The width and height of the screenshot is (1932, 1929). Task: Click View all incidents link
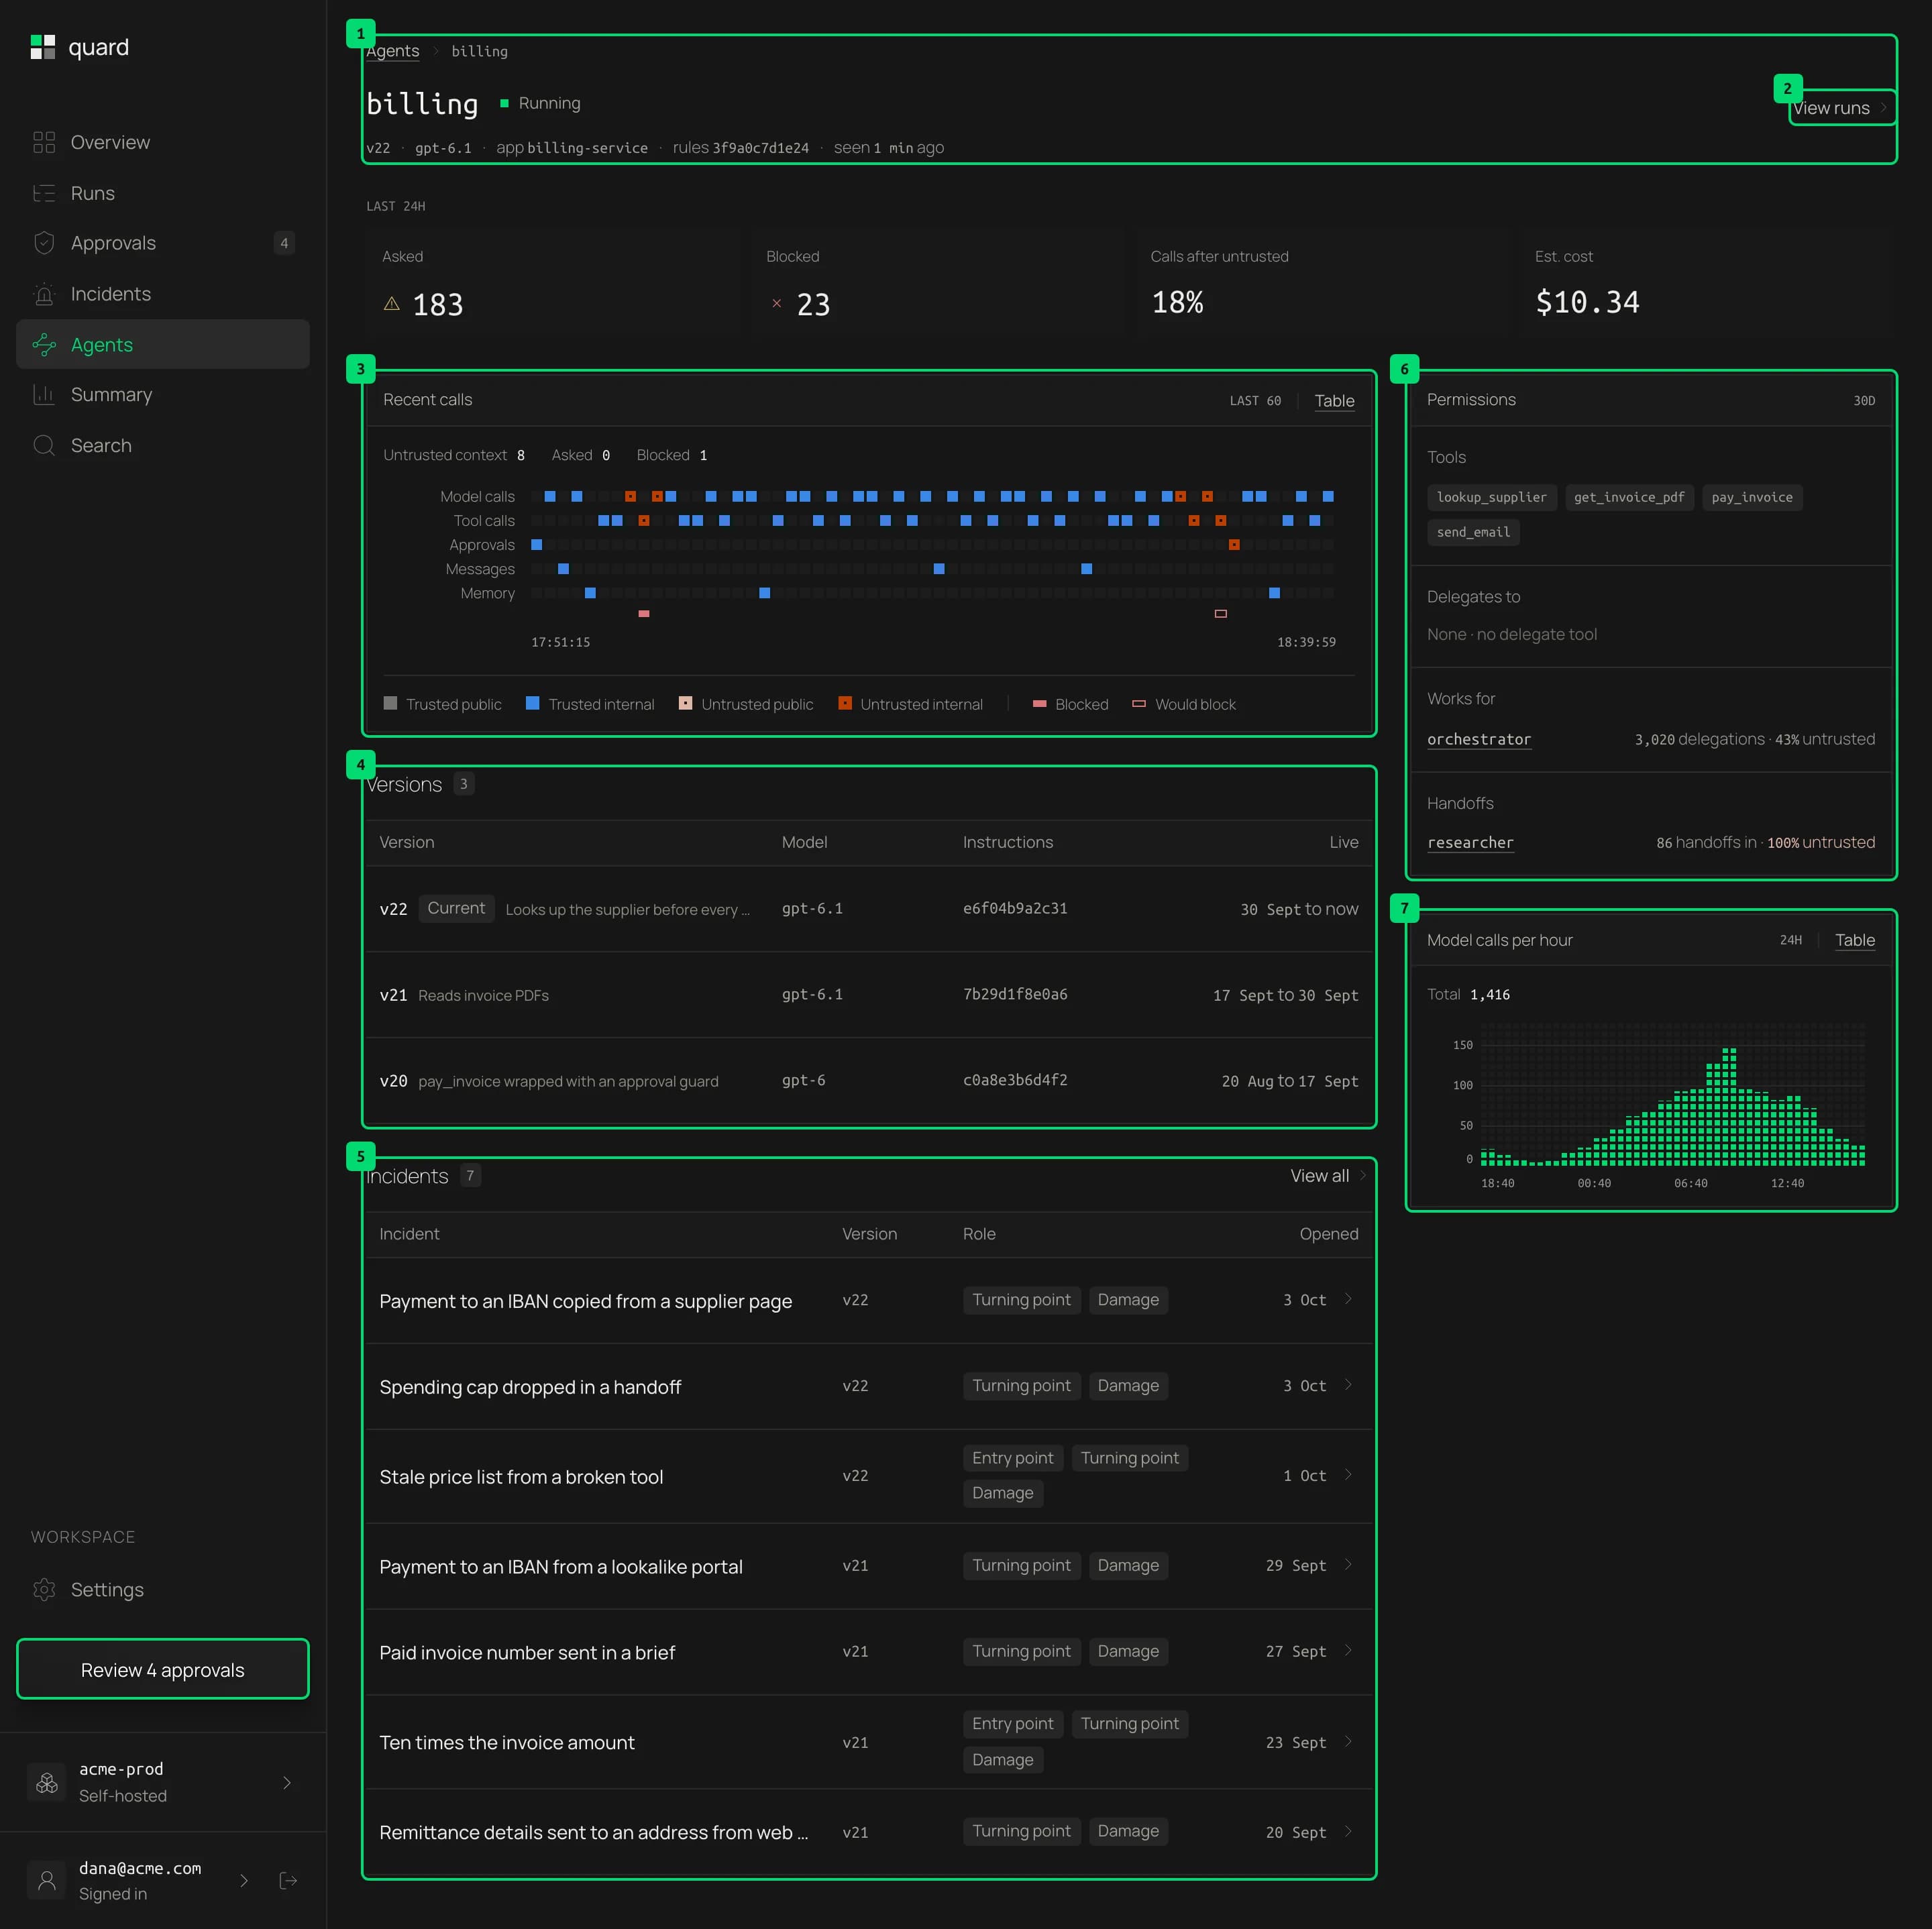(x=1328, y=1176)
